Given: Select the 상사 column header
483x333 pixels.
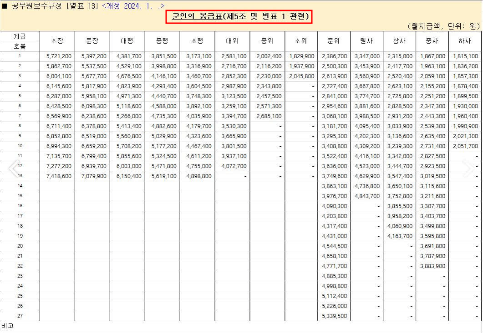Looking at the screenshot, I should point(400,41).
